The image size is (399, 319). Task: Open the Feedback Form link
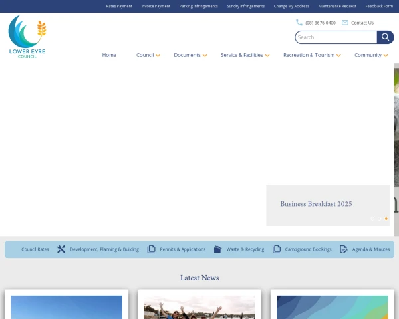379,6
